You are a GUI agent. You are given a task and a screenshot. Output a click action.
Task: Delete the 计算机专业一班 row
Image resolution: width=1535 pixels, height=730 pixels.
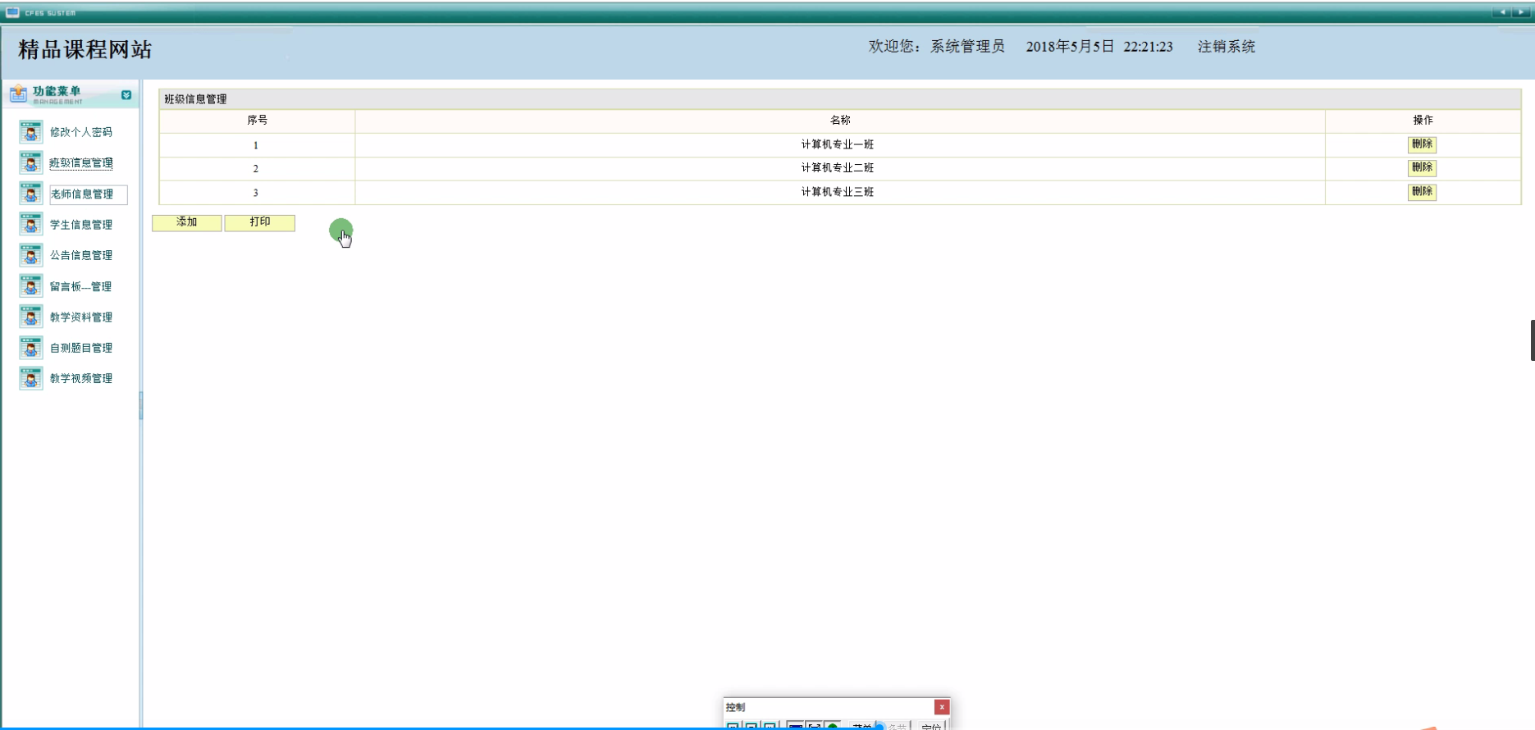click(1423, 144)
